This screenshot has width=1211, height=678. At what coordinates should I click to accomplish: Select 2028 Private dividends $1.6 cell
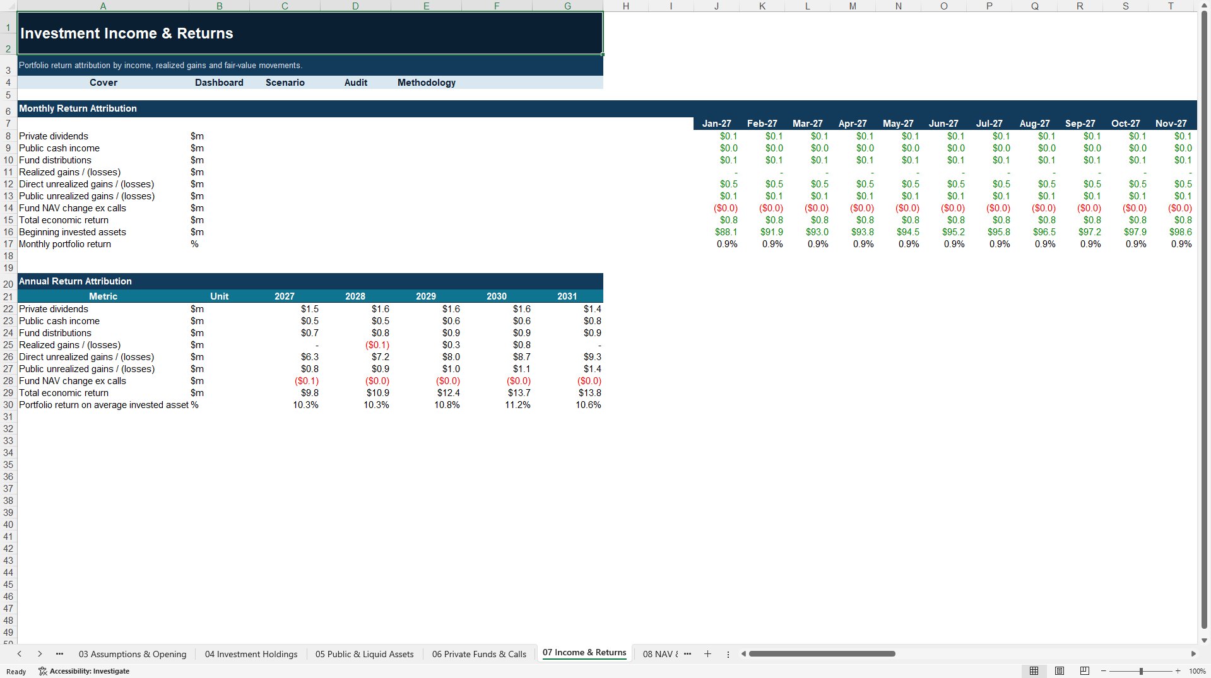tap(355, 309)
